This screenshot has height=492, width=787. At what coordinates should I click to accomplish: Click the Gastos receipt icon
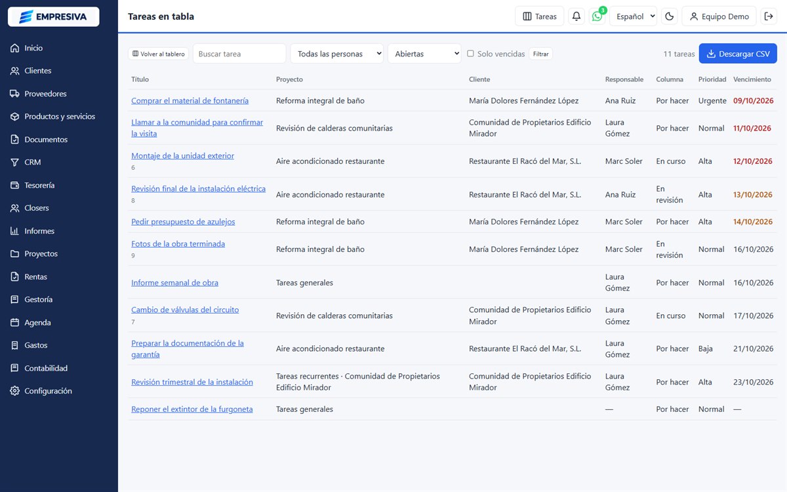[x=14, y=345]
